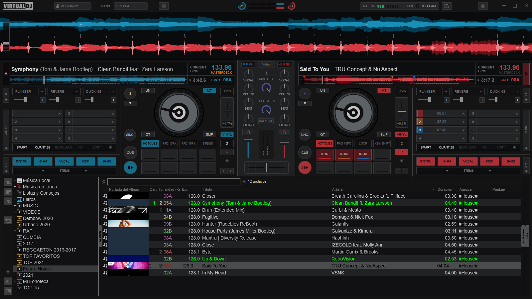532x299 pixels.
Task: Turn the H.PHONES volume knob
Action: 266,110
